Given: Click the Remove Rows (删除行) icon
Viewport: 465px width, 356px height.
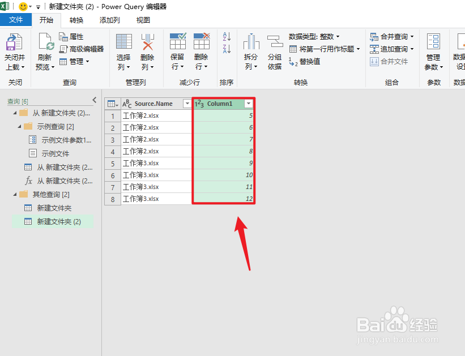Looking at the screenshot, I should click(x=202, y=41).
